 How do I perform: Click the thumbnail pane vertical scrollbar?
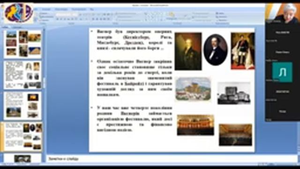[x=44, y=95]
